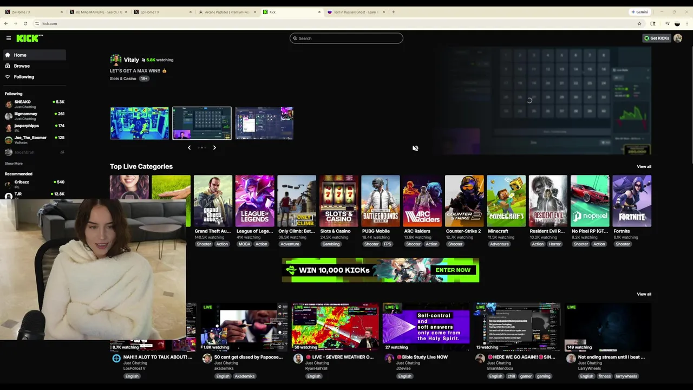Image resolution: width=693 pixels, height=390 pixels.
Task: Open jasperphipps' channel in the sidebar
Action: tap(34, 127)
